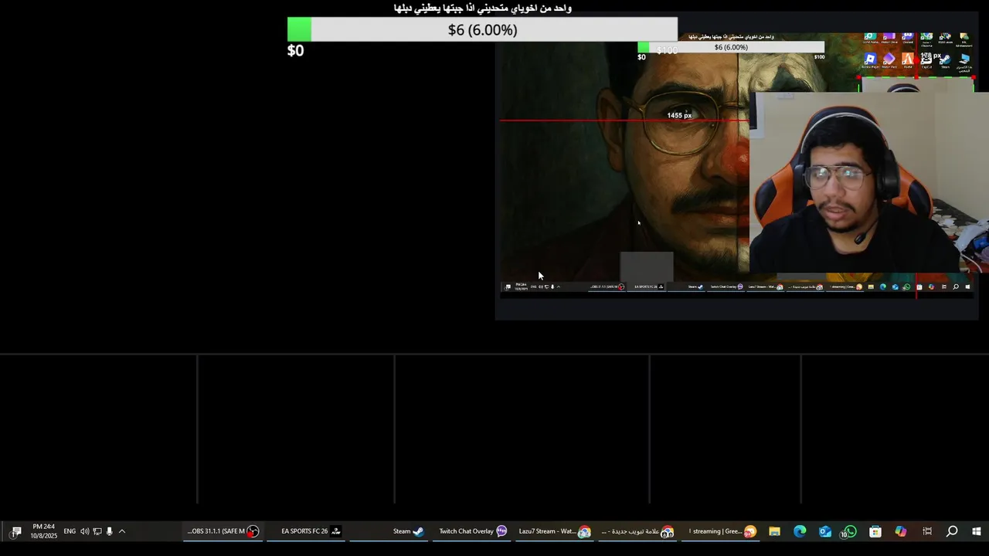Launch Copilot from the taskbar
The width and height of the screenshot is (989, 556).
pos(901,531)
